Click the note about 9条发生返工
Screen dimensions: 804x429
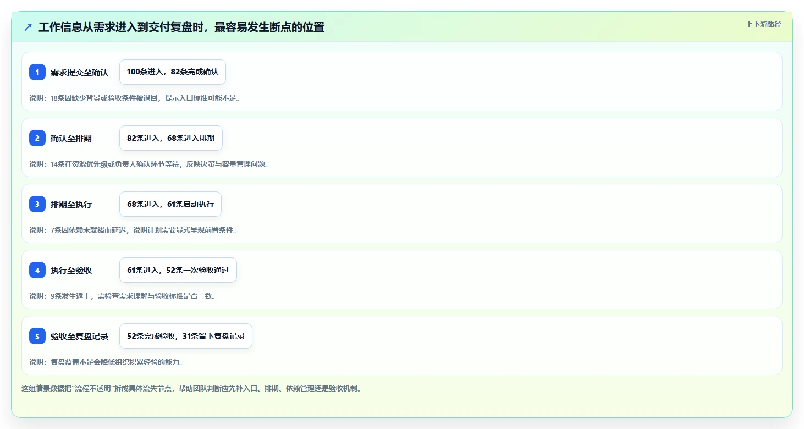[123, 296]
